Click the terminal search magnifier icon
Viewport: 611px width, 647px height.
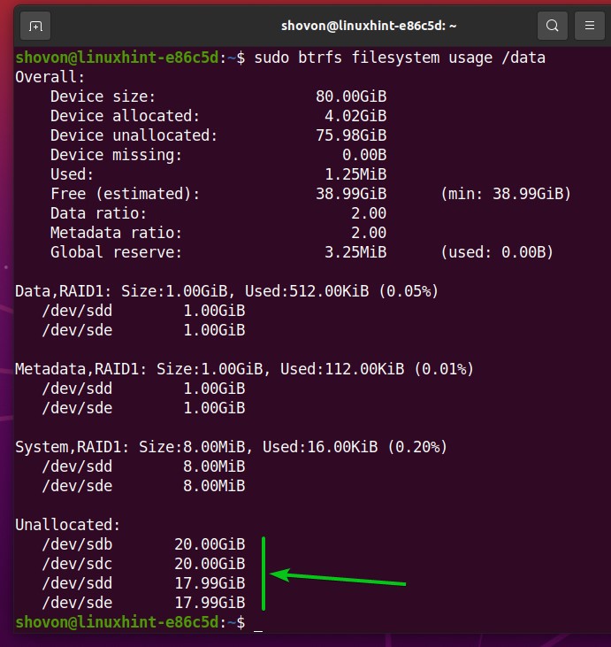coord(552,26)
